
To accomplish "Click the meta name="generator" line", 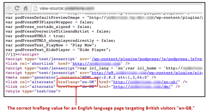I will pos(81,77).
